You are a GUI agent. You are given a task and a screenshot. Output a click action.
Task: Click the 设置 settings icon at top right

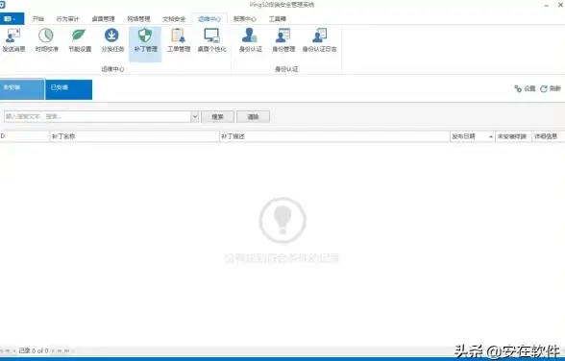click(x=525, y=88)
